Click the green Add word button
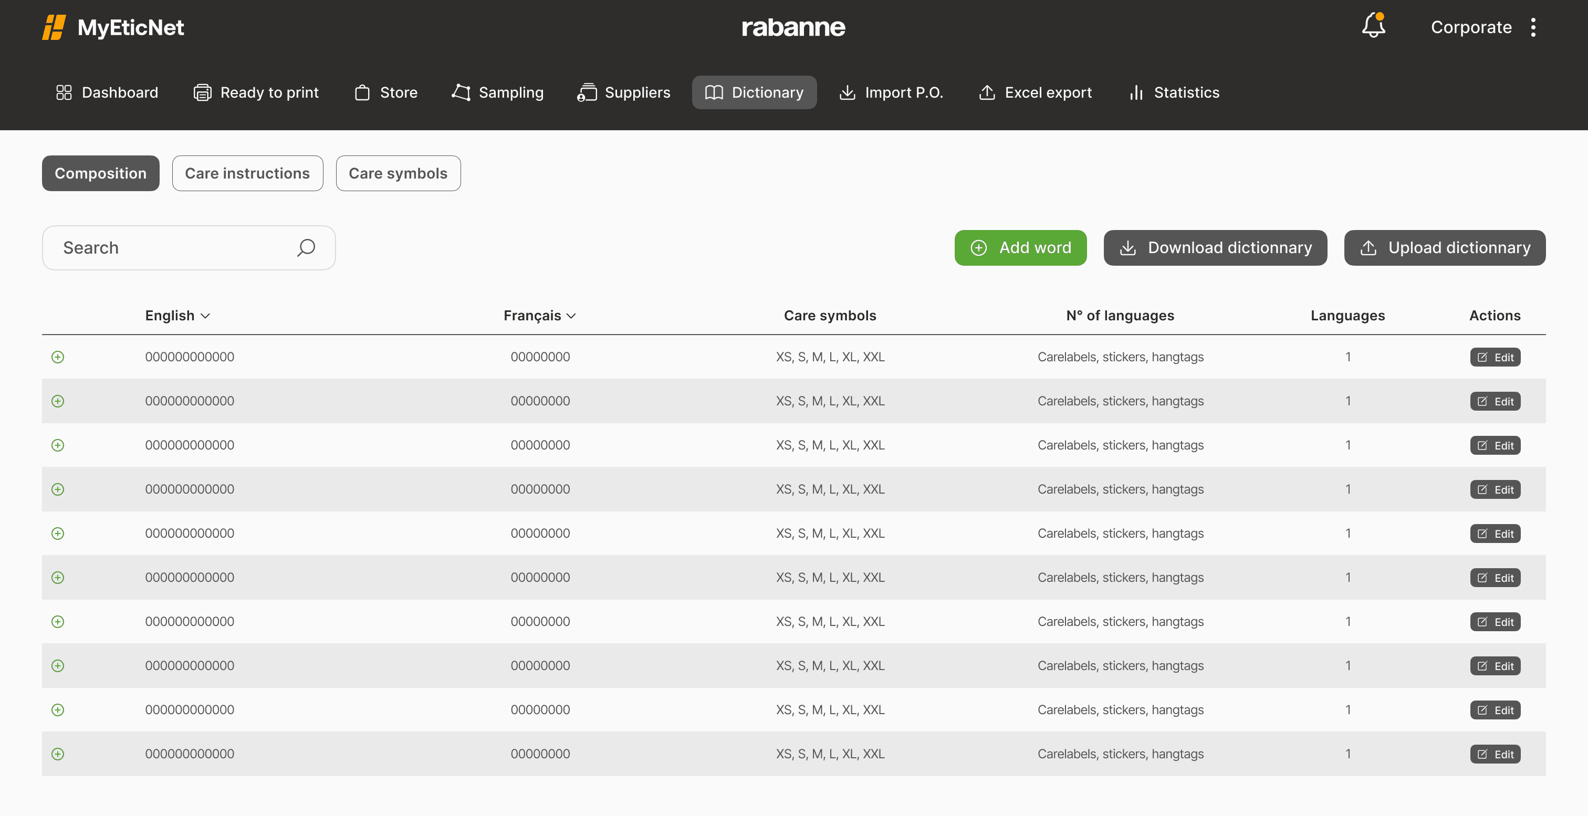Viewport: 1588px width, 836px height. (x=1020, y=248)
